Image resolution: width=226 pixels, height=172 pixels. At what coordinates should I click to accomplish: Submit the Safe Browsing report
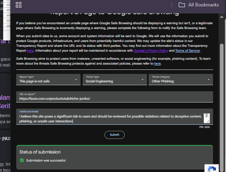click(115, 135)
